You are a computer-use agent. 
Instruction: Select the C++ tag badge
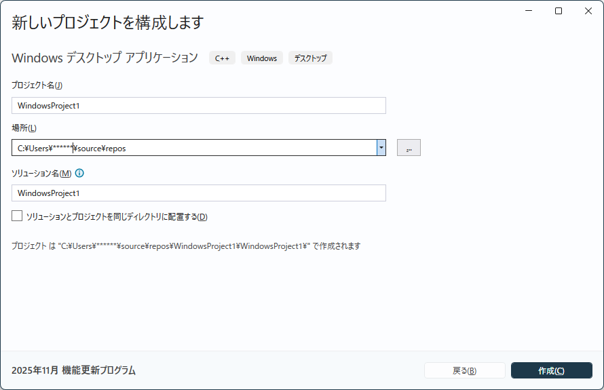click(222, 58)
